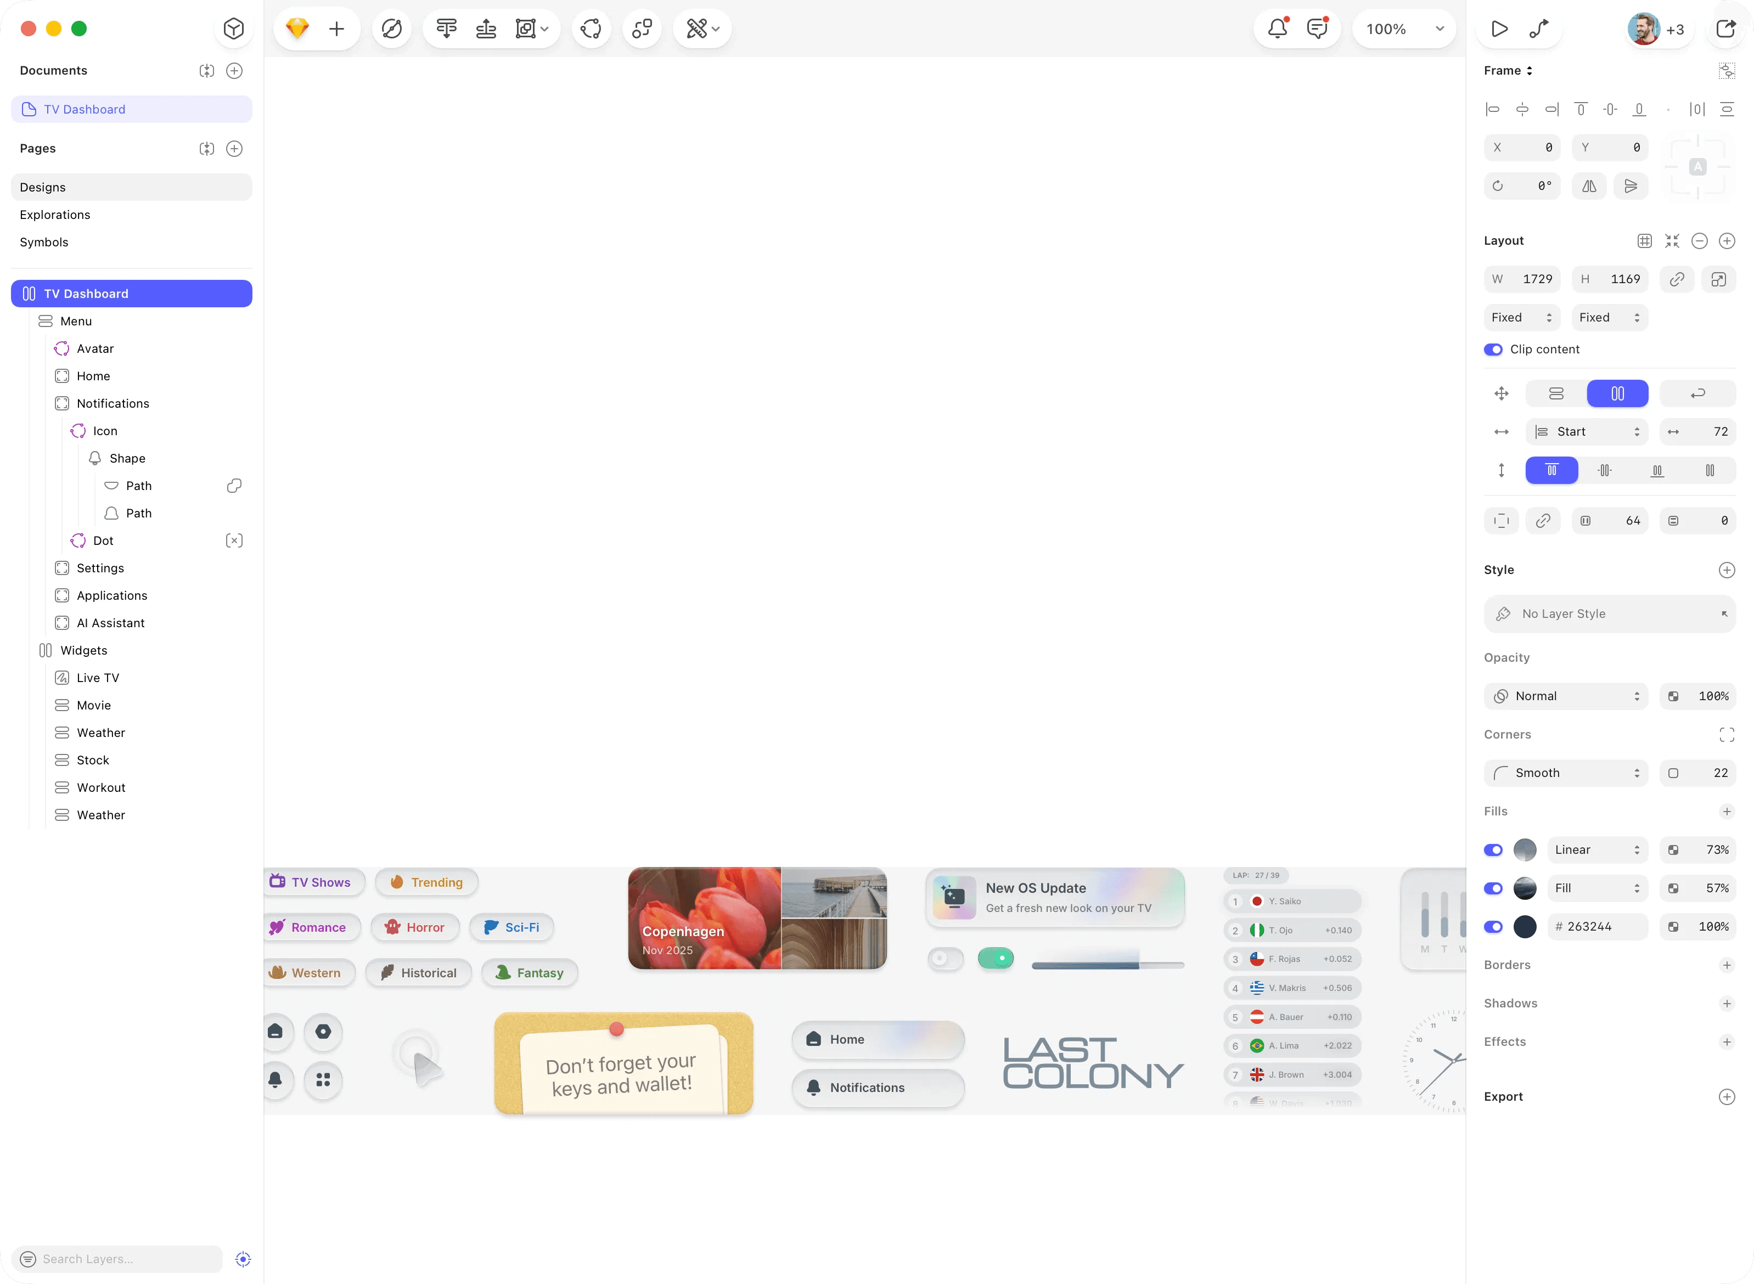
Task: Open the 100% zoom dropdown
Action: tap(1404, 29)
